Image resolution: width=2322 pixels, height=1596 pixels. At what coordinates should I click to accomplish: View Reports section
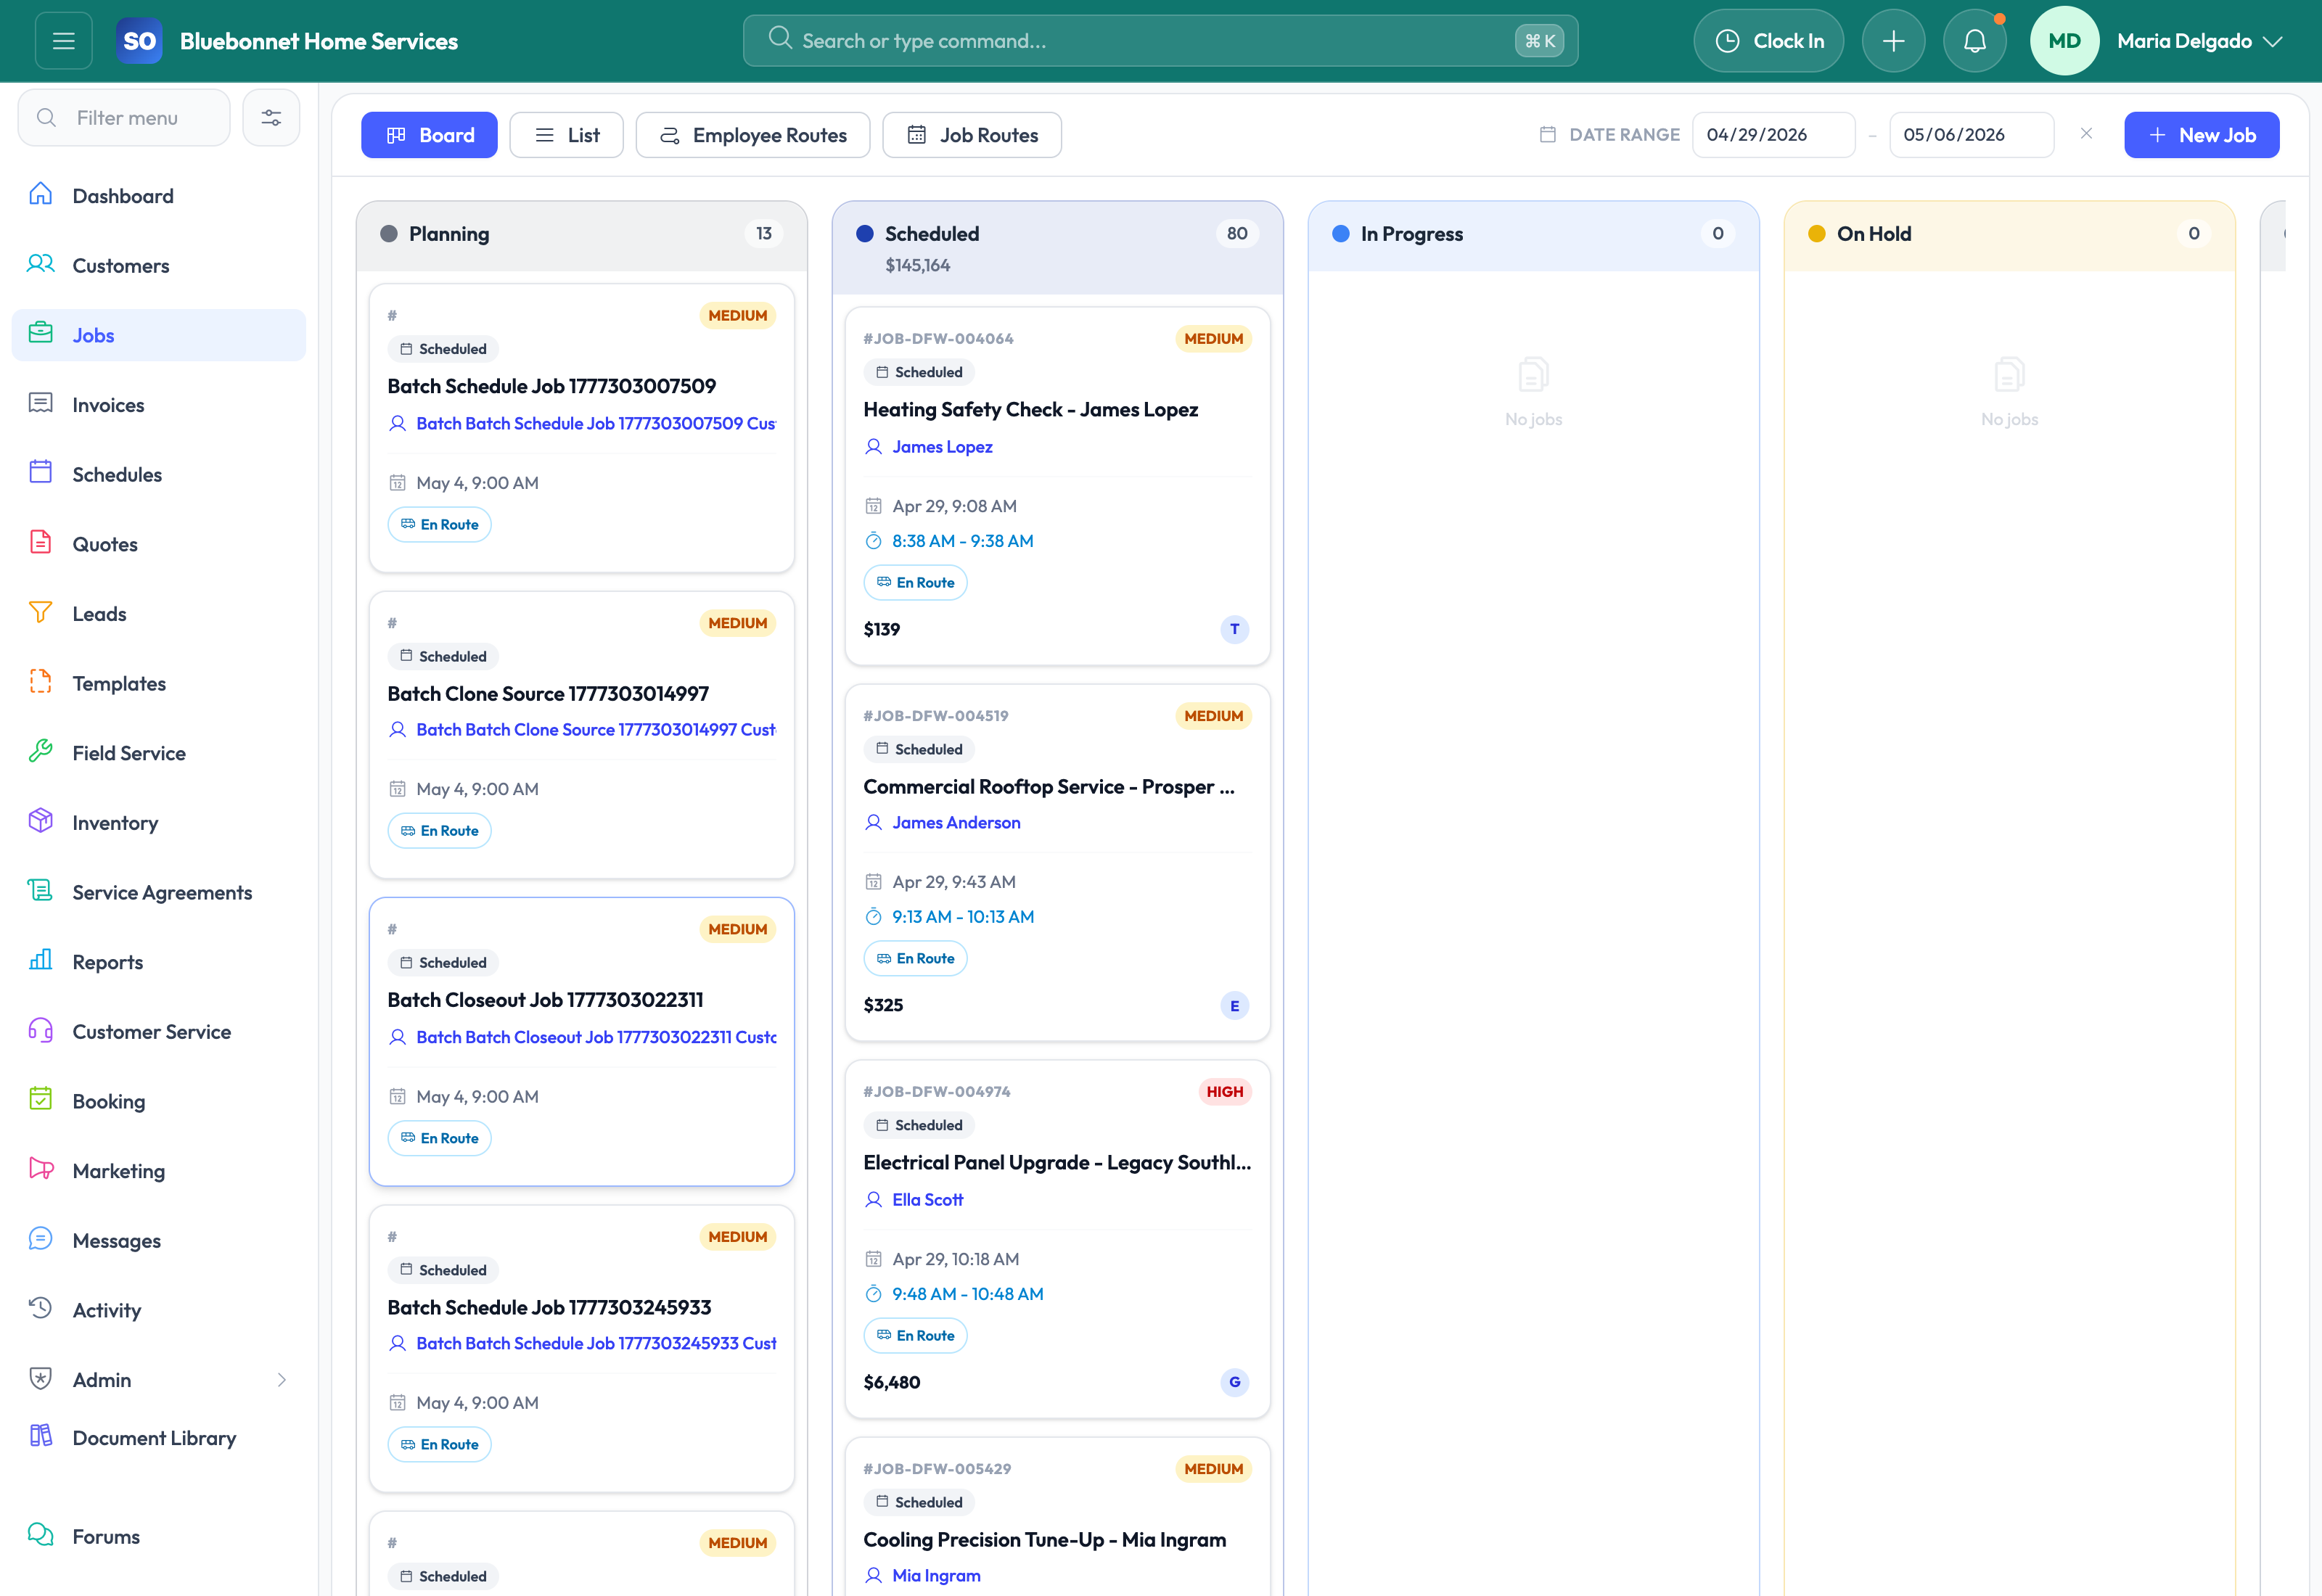(x=159, y=962)
